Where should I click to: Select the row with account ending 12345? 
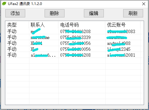click(74, 49)
